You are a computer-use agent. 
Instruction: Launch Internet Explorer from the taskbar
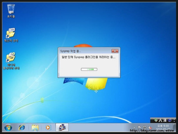22,127
